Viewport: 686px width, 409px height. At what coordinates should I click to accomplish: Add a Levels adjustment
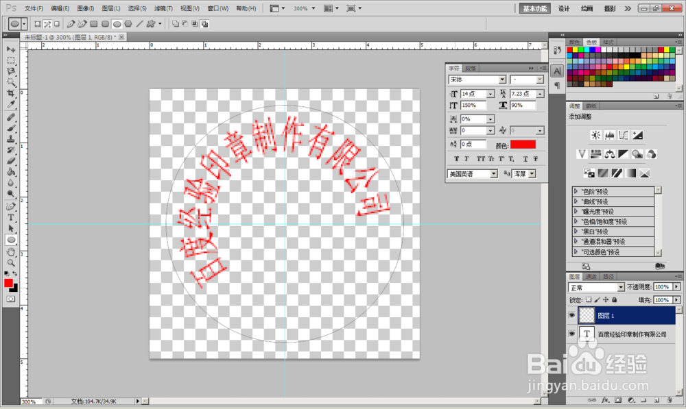point(609,136)
